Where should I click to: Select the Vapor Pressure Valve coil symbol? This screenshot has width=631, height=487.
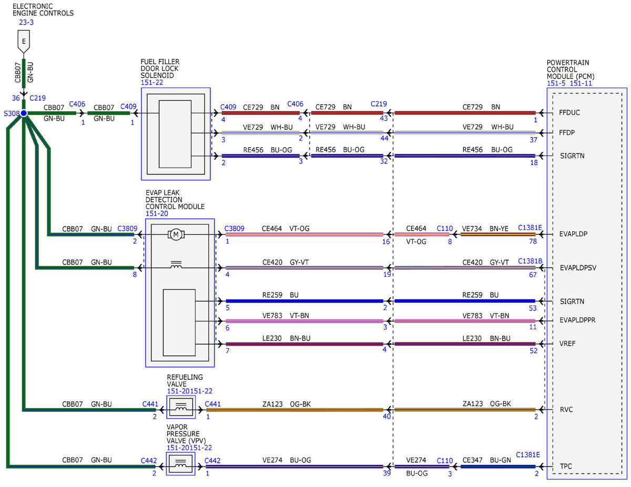pyautogui.click(x=180, y=464)
